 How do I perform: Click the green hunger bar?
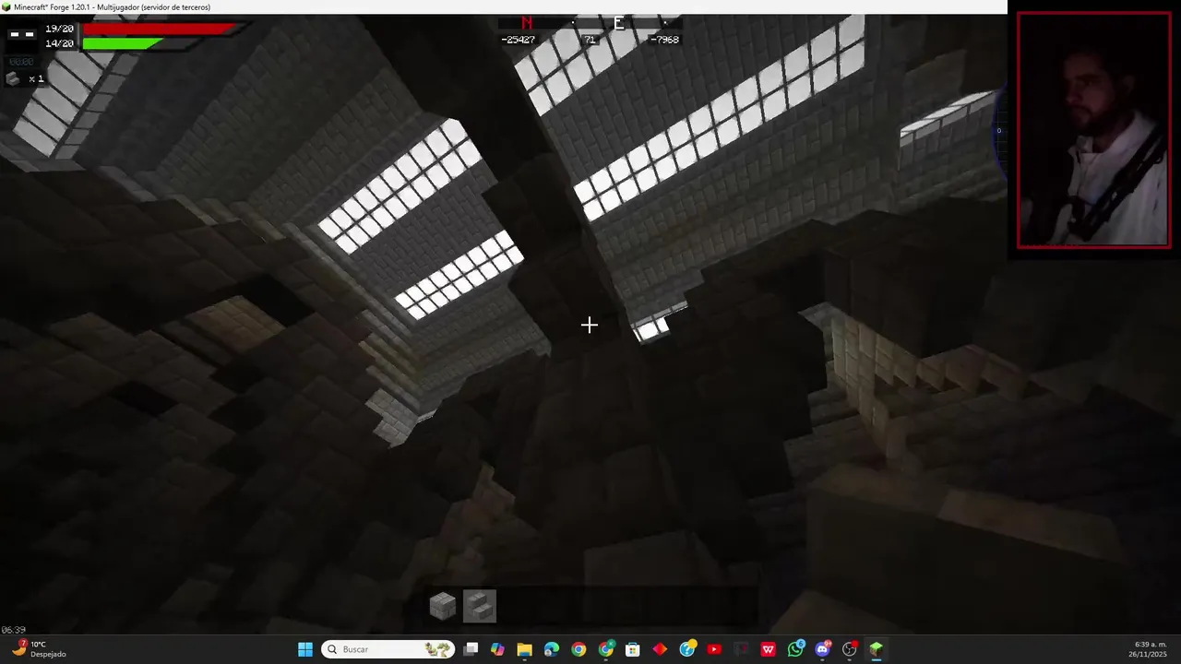pyautogui.click(x=123, y=43)
